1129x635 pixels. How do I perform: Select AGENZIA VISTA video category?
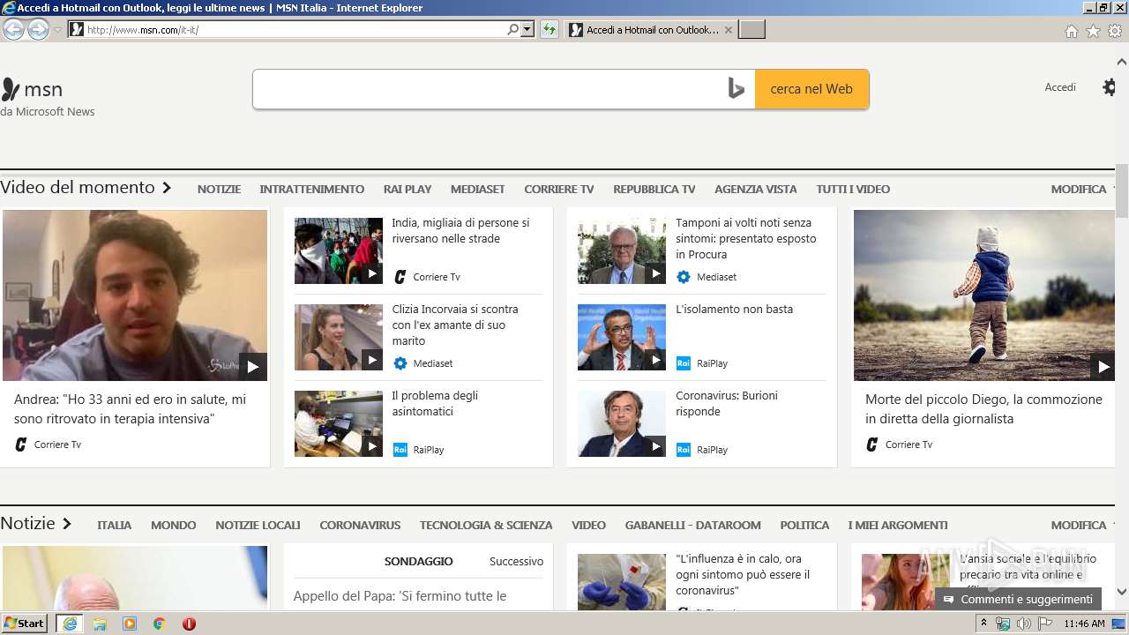(755, 189)
